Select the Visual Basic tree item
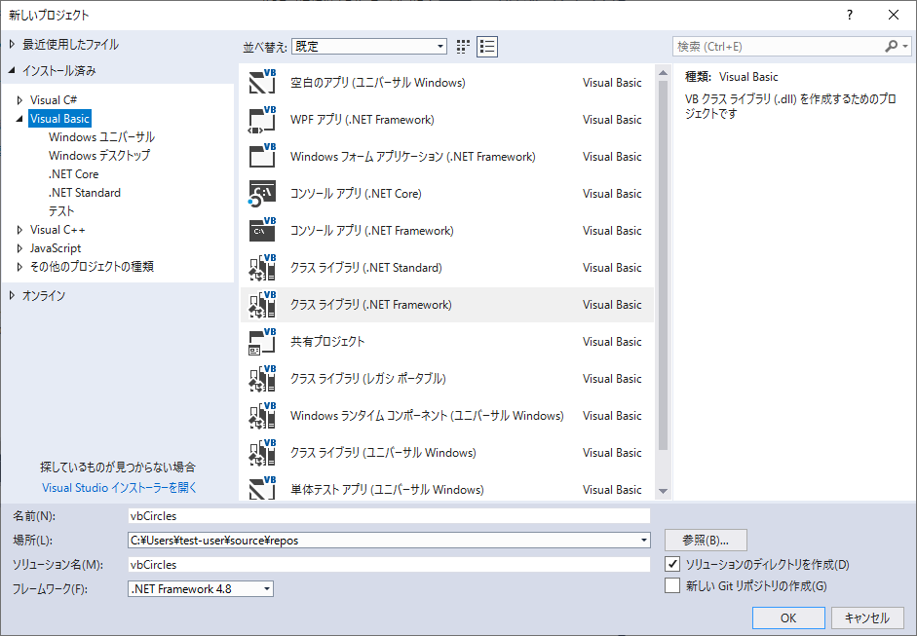The image size is (917, 636). click(x=59, y=119)
